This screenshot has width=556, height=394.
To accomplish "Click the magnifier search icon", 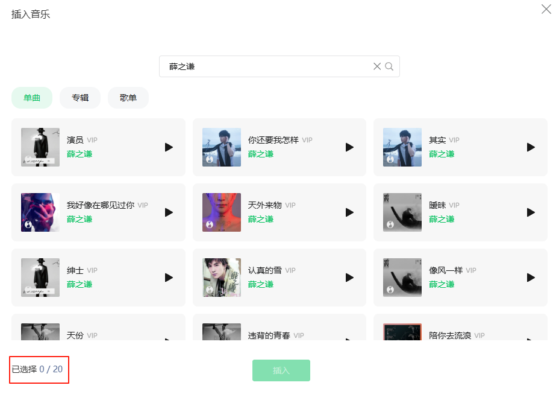I will [x=389, y=66].
